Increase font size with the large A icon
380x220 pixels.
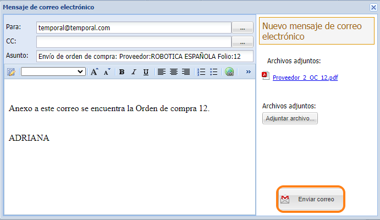(95, 71)
